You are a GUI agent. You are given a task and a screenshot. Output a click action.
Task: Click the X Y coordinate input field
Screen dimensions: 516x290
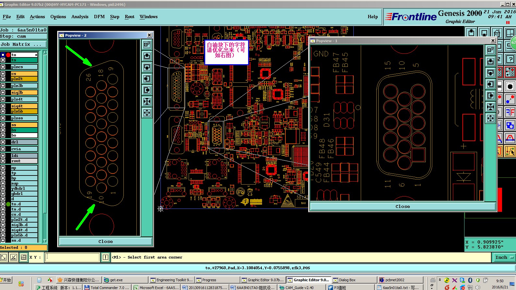tap(72, 257)
